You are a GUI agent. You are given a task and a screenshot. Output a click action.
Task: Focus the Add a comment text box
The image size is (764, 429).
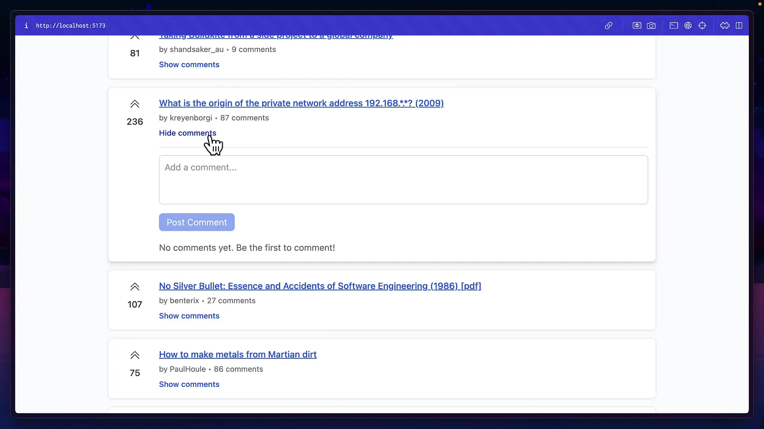[403, 180]
